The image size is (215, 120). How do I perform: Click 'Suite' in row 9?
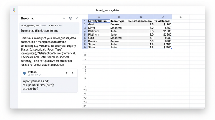(119, 47)
